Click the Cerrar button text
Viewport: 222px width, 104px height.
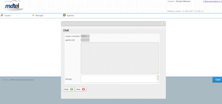[78, 89]
